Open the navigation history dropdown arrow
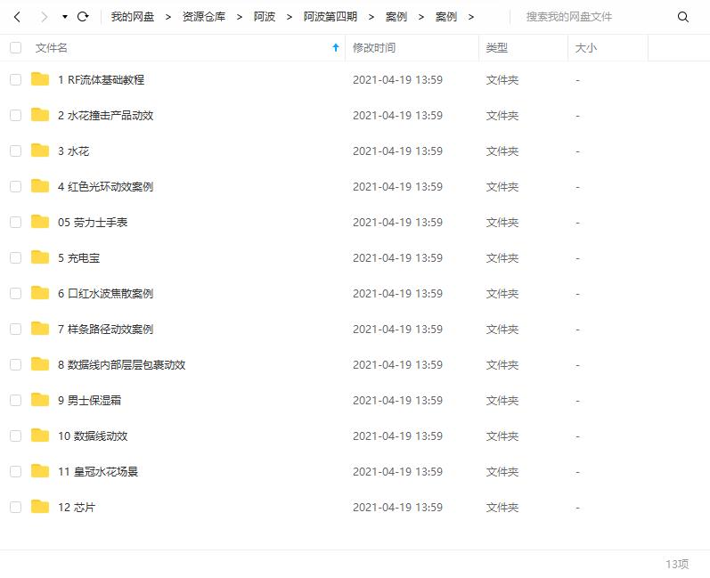 click(65, 17)
